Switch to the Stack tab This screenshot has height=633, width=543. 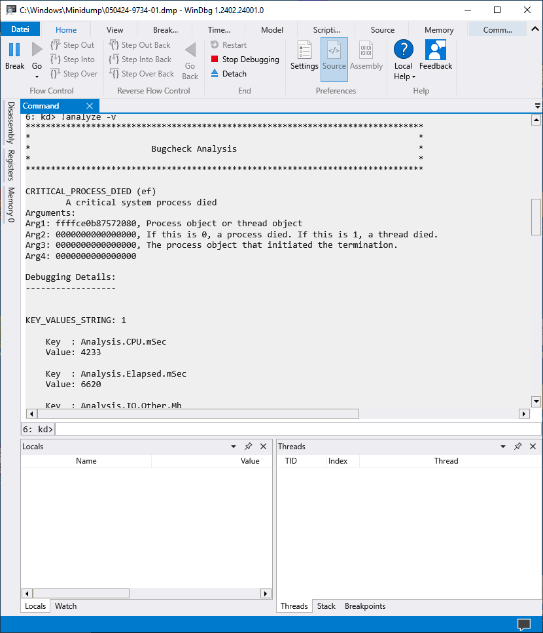coord(326,606)
